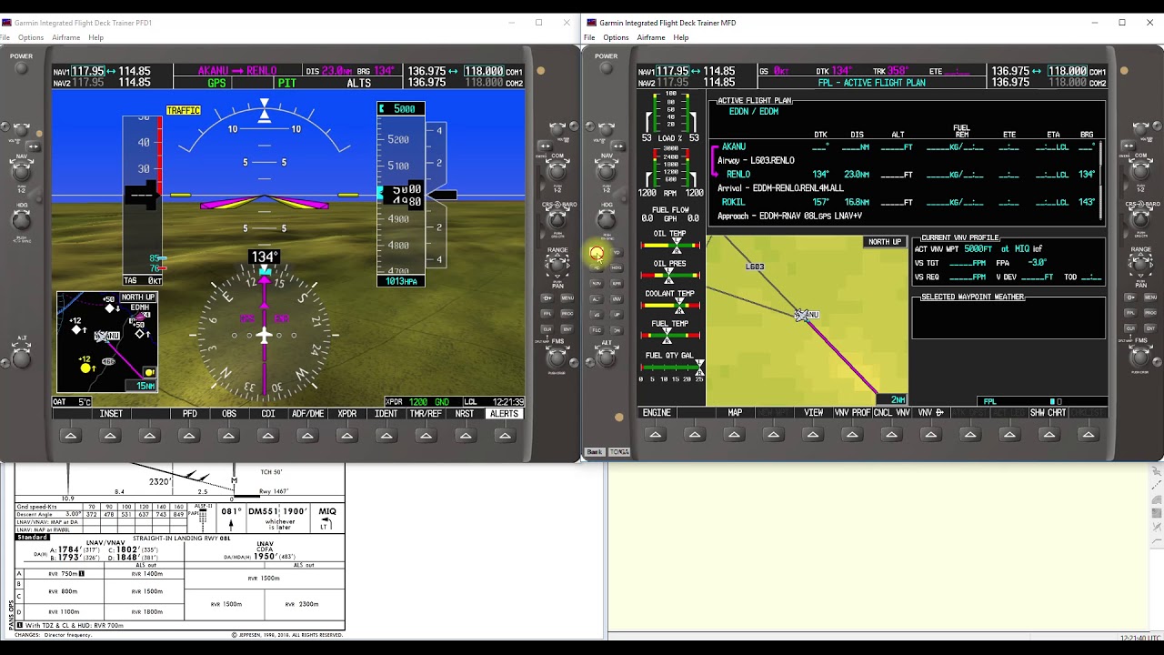This screenshot has width=1164, height=655.
Task: Activate NAV mode key in autopilot keypad
Action: tap(596, 284)
